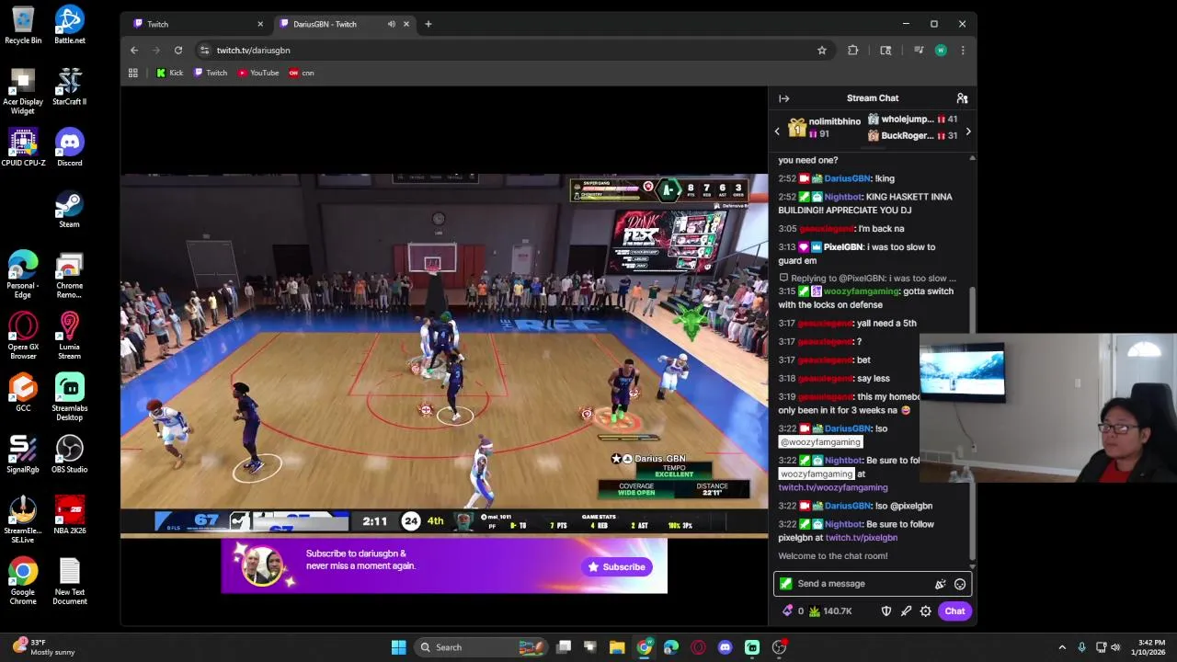Open the Apps grid in bookmarks bar

click(133, 73)
